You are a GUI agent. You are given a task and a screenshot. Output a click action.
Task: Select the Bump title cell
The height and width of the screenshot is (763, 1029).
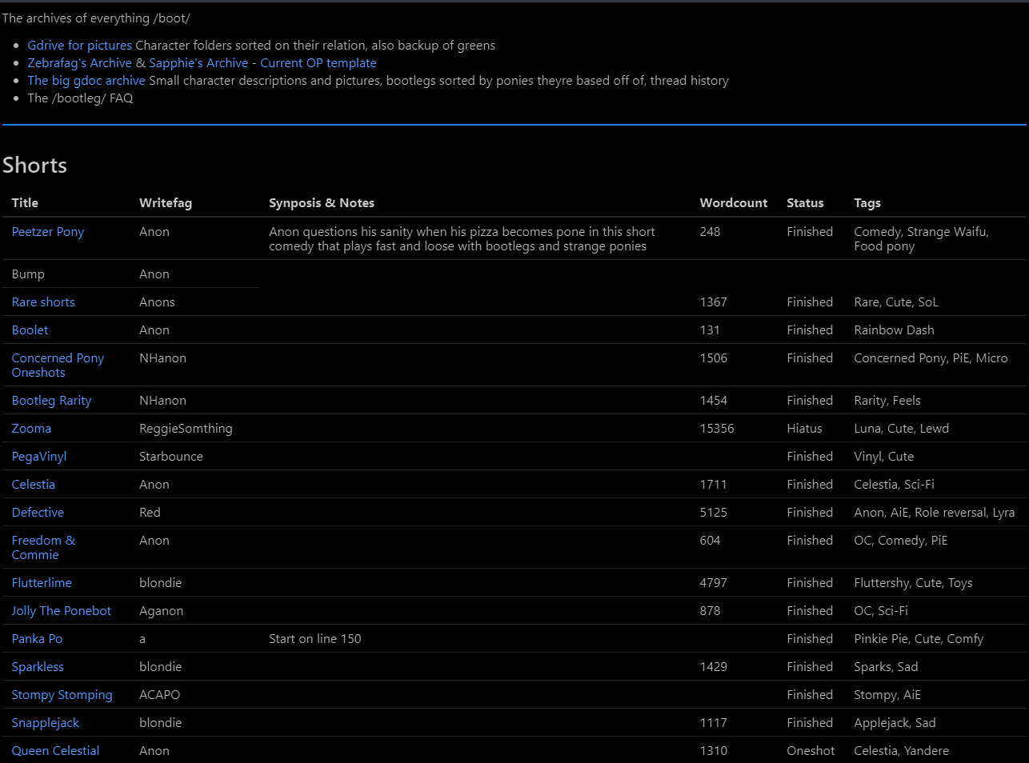[x=28, y=274]
